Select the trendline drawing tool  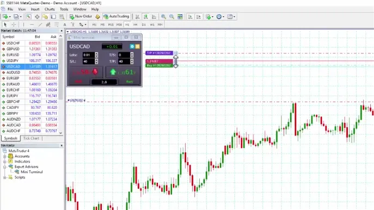(40, 24)
